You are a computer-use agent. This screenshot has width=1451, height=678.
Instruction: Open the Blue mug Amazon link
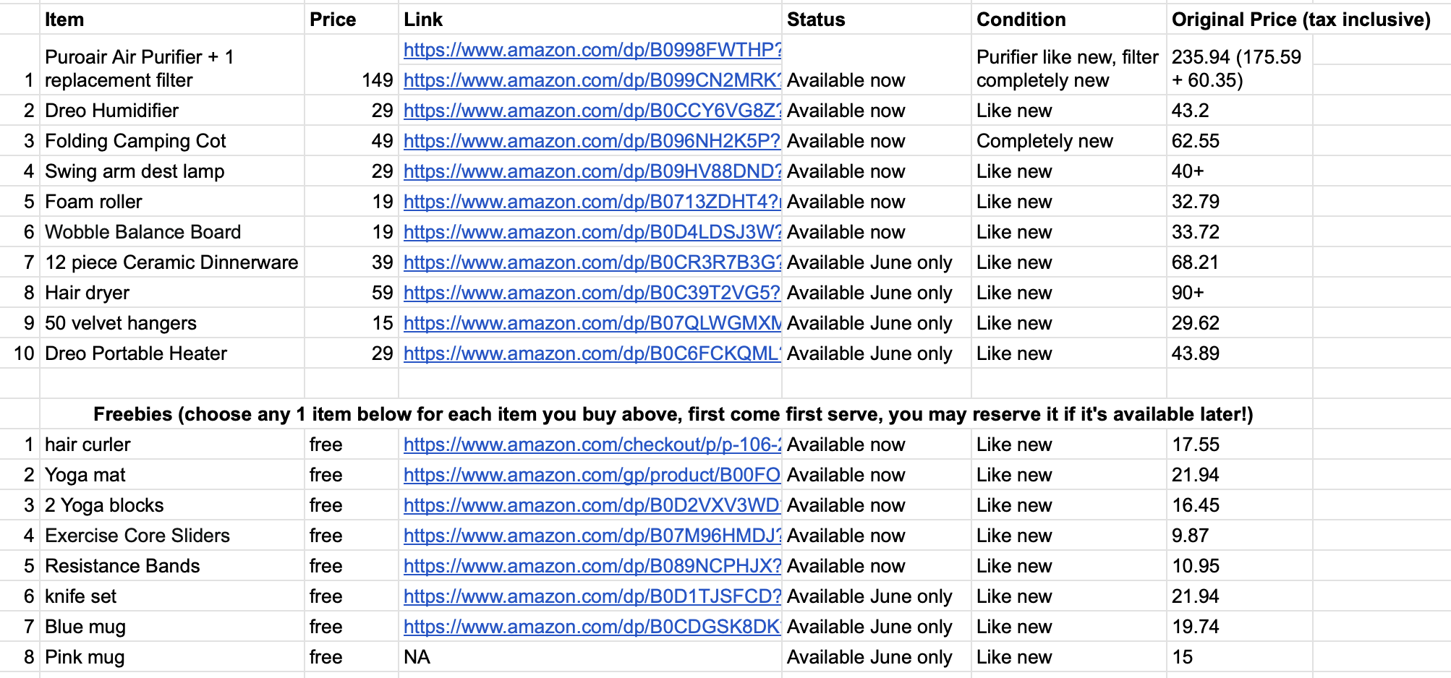click(x=592, y=627)
